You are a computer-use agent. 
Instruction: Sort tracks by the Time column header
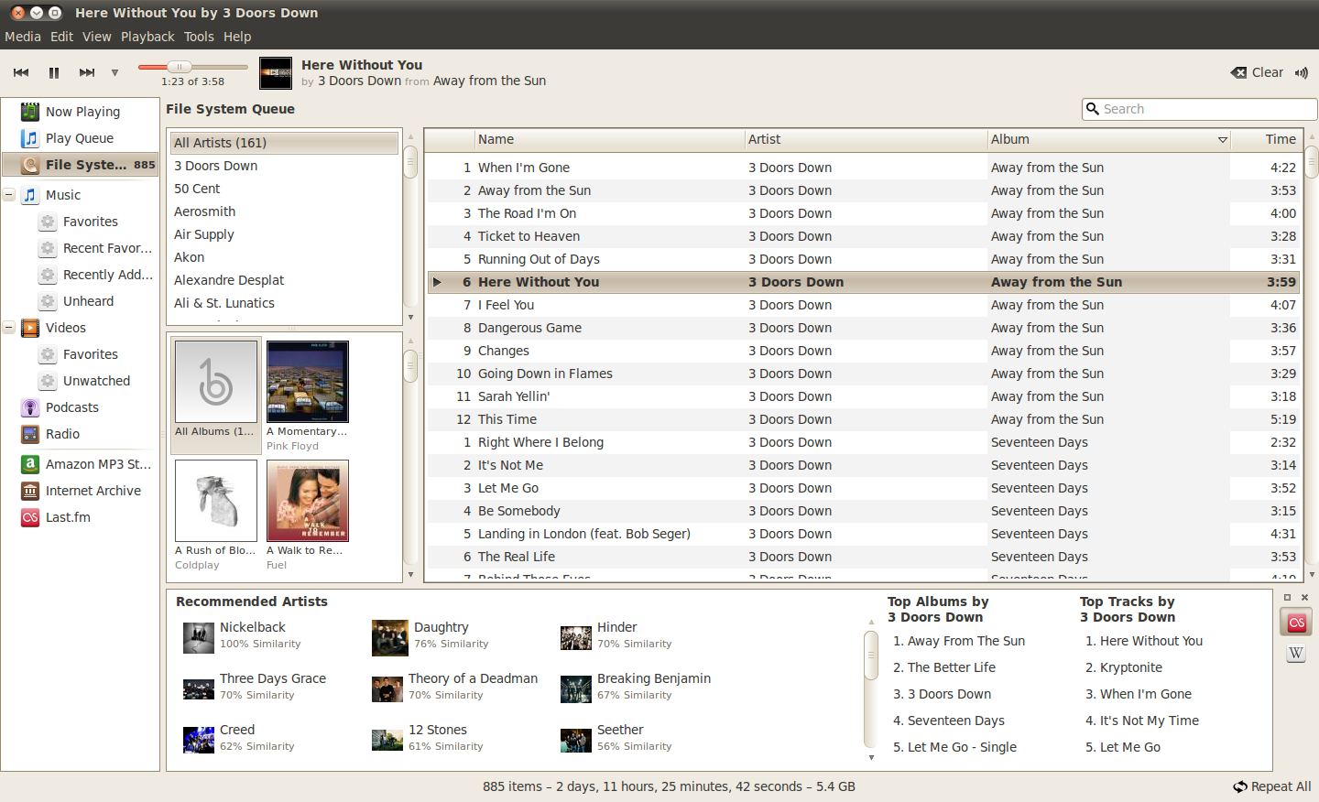1268,139
